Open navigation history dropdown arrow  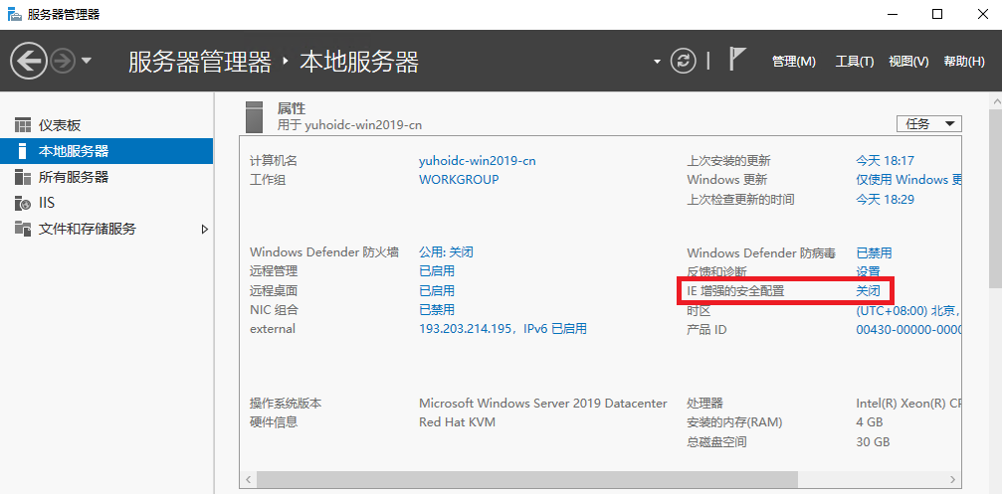[87, 62]
